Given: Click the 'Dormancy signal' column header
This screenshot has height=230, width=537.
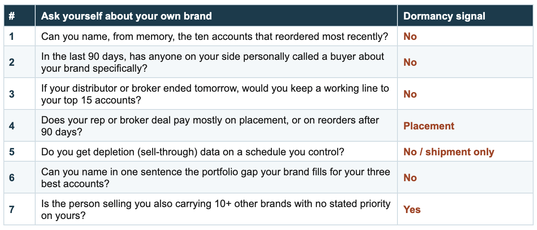Looking at the screenshot, I should (x=444, y=17).
